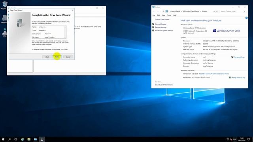
Task: Maximize the DNS Manager window behind the wizard
Action: [97, 8]
